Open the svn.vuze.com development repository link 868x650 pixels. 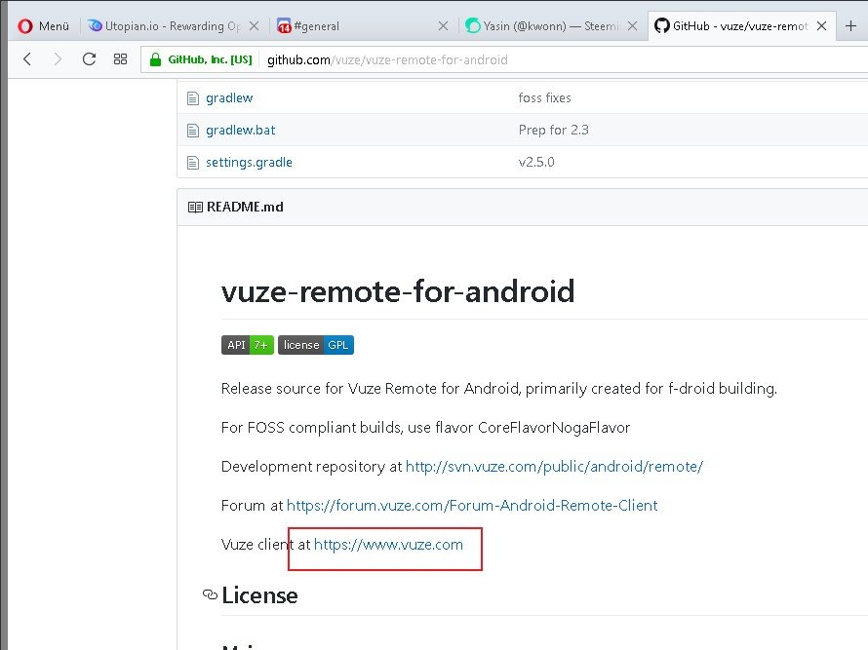pos(554,466)
